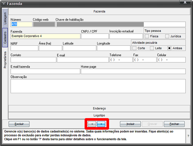Focus the Número field
193x146 pixels.
point(22,24)
